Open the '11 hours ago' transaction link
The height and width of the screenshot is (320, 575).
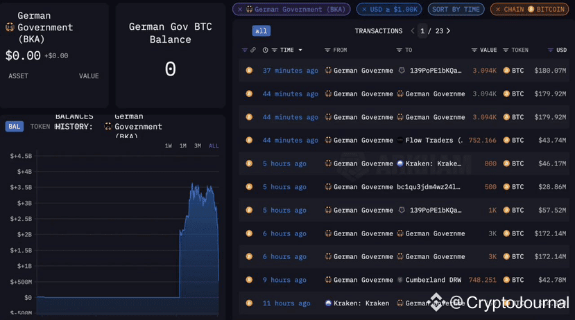point(286,303)
